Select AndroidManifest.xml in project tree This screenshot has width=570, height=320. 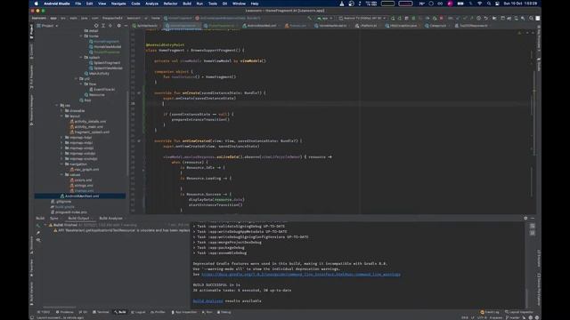[80, 196]
